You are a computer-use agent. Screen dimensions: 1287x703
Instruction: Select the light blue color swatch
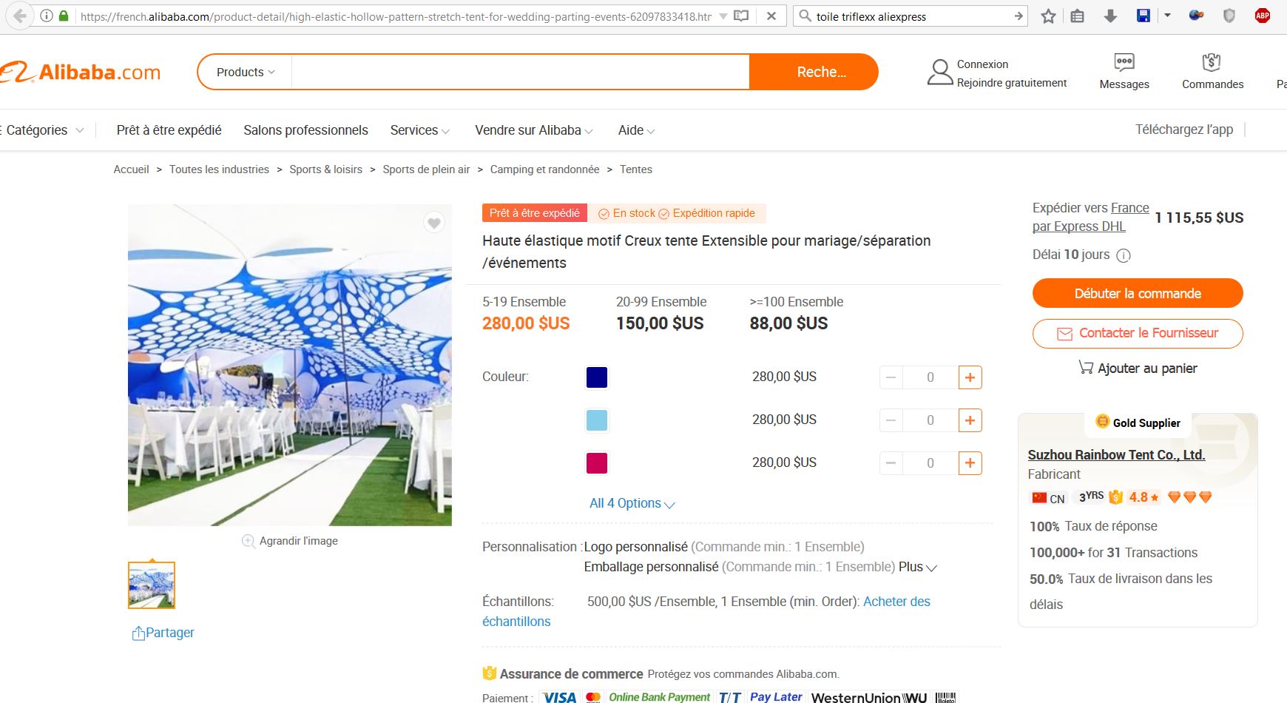(597, 420)
